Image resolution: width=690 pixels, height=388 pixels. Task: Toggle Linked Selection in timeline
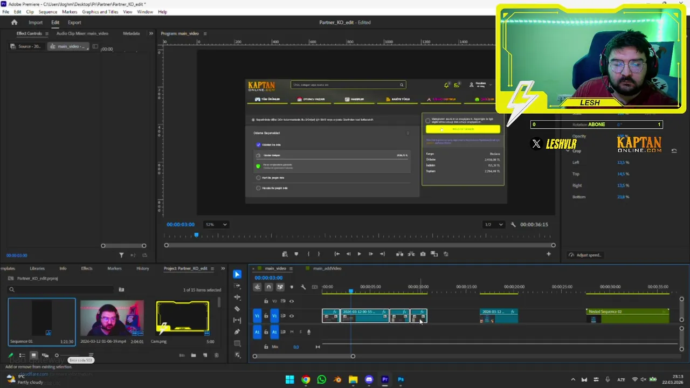tap(280, 287)
